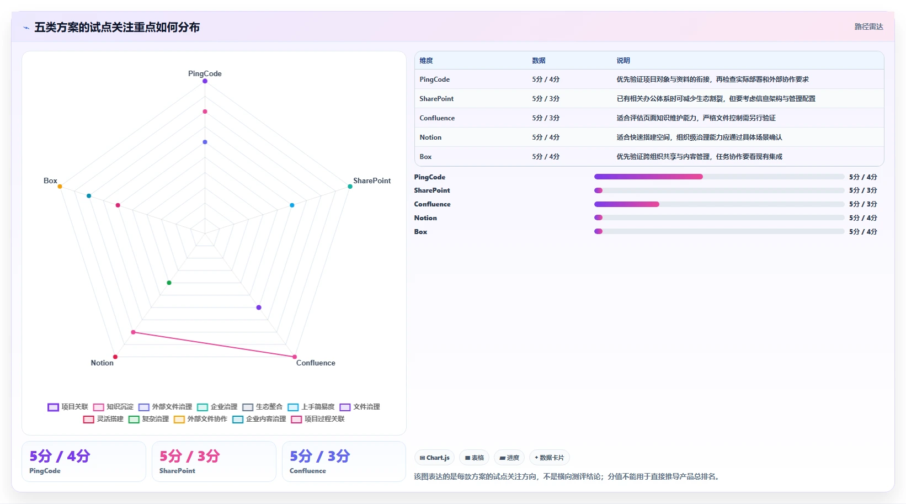This screenshot has width=906, height=504.
Task: Click the 适合快速搭建空间 description cell
Action: tap(699, 137)
